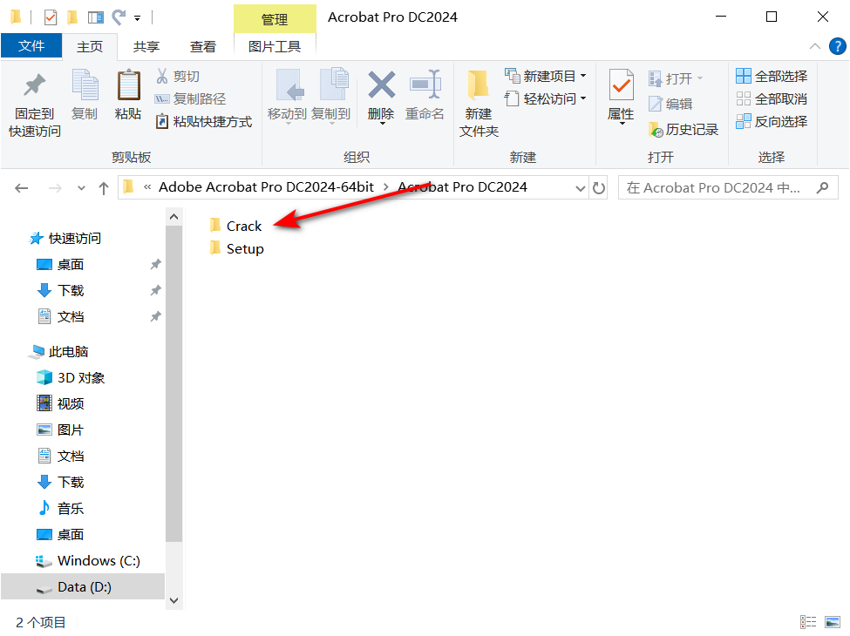Click the quick access Undo arrow icon
Image resolution: width=850 pixels, height=636 pixels.
[x=119, y=18]
